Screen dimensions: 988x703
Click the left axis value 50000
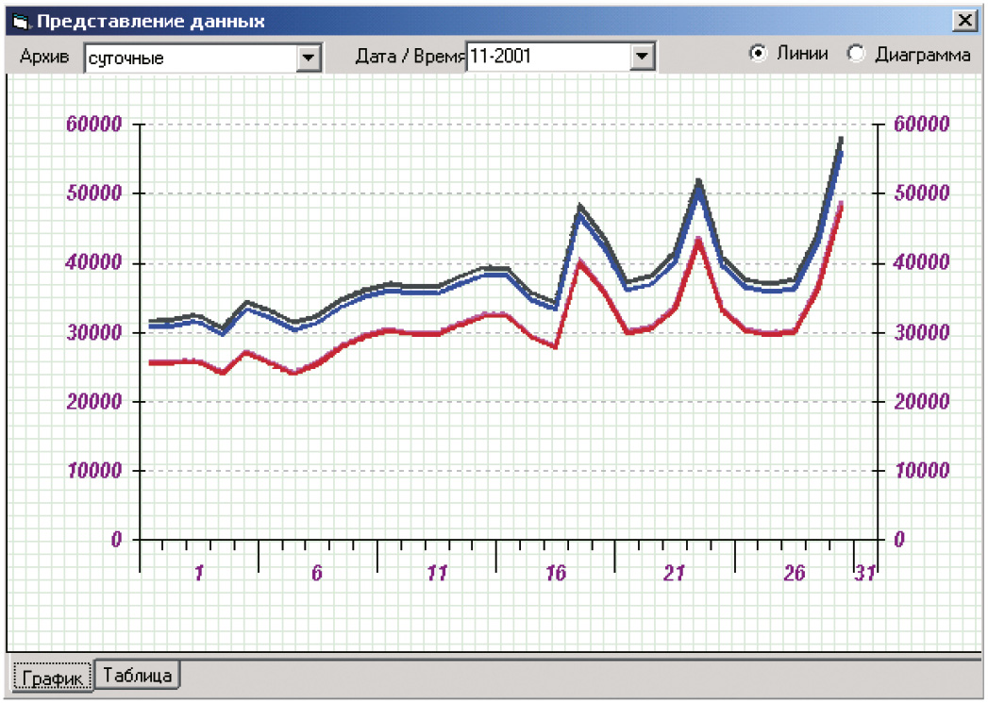pyautogui.click(x=93, y=193)
